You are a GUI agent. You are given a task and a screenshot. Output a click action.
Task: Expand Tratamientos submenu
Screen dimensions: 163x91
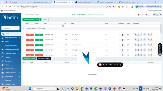[x=20, y=77]
